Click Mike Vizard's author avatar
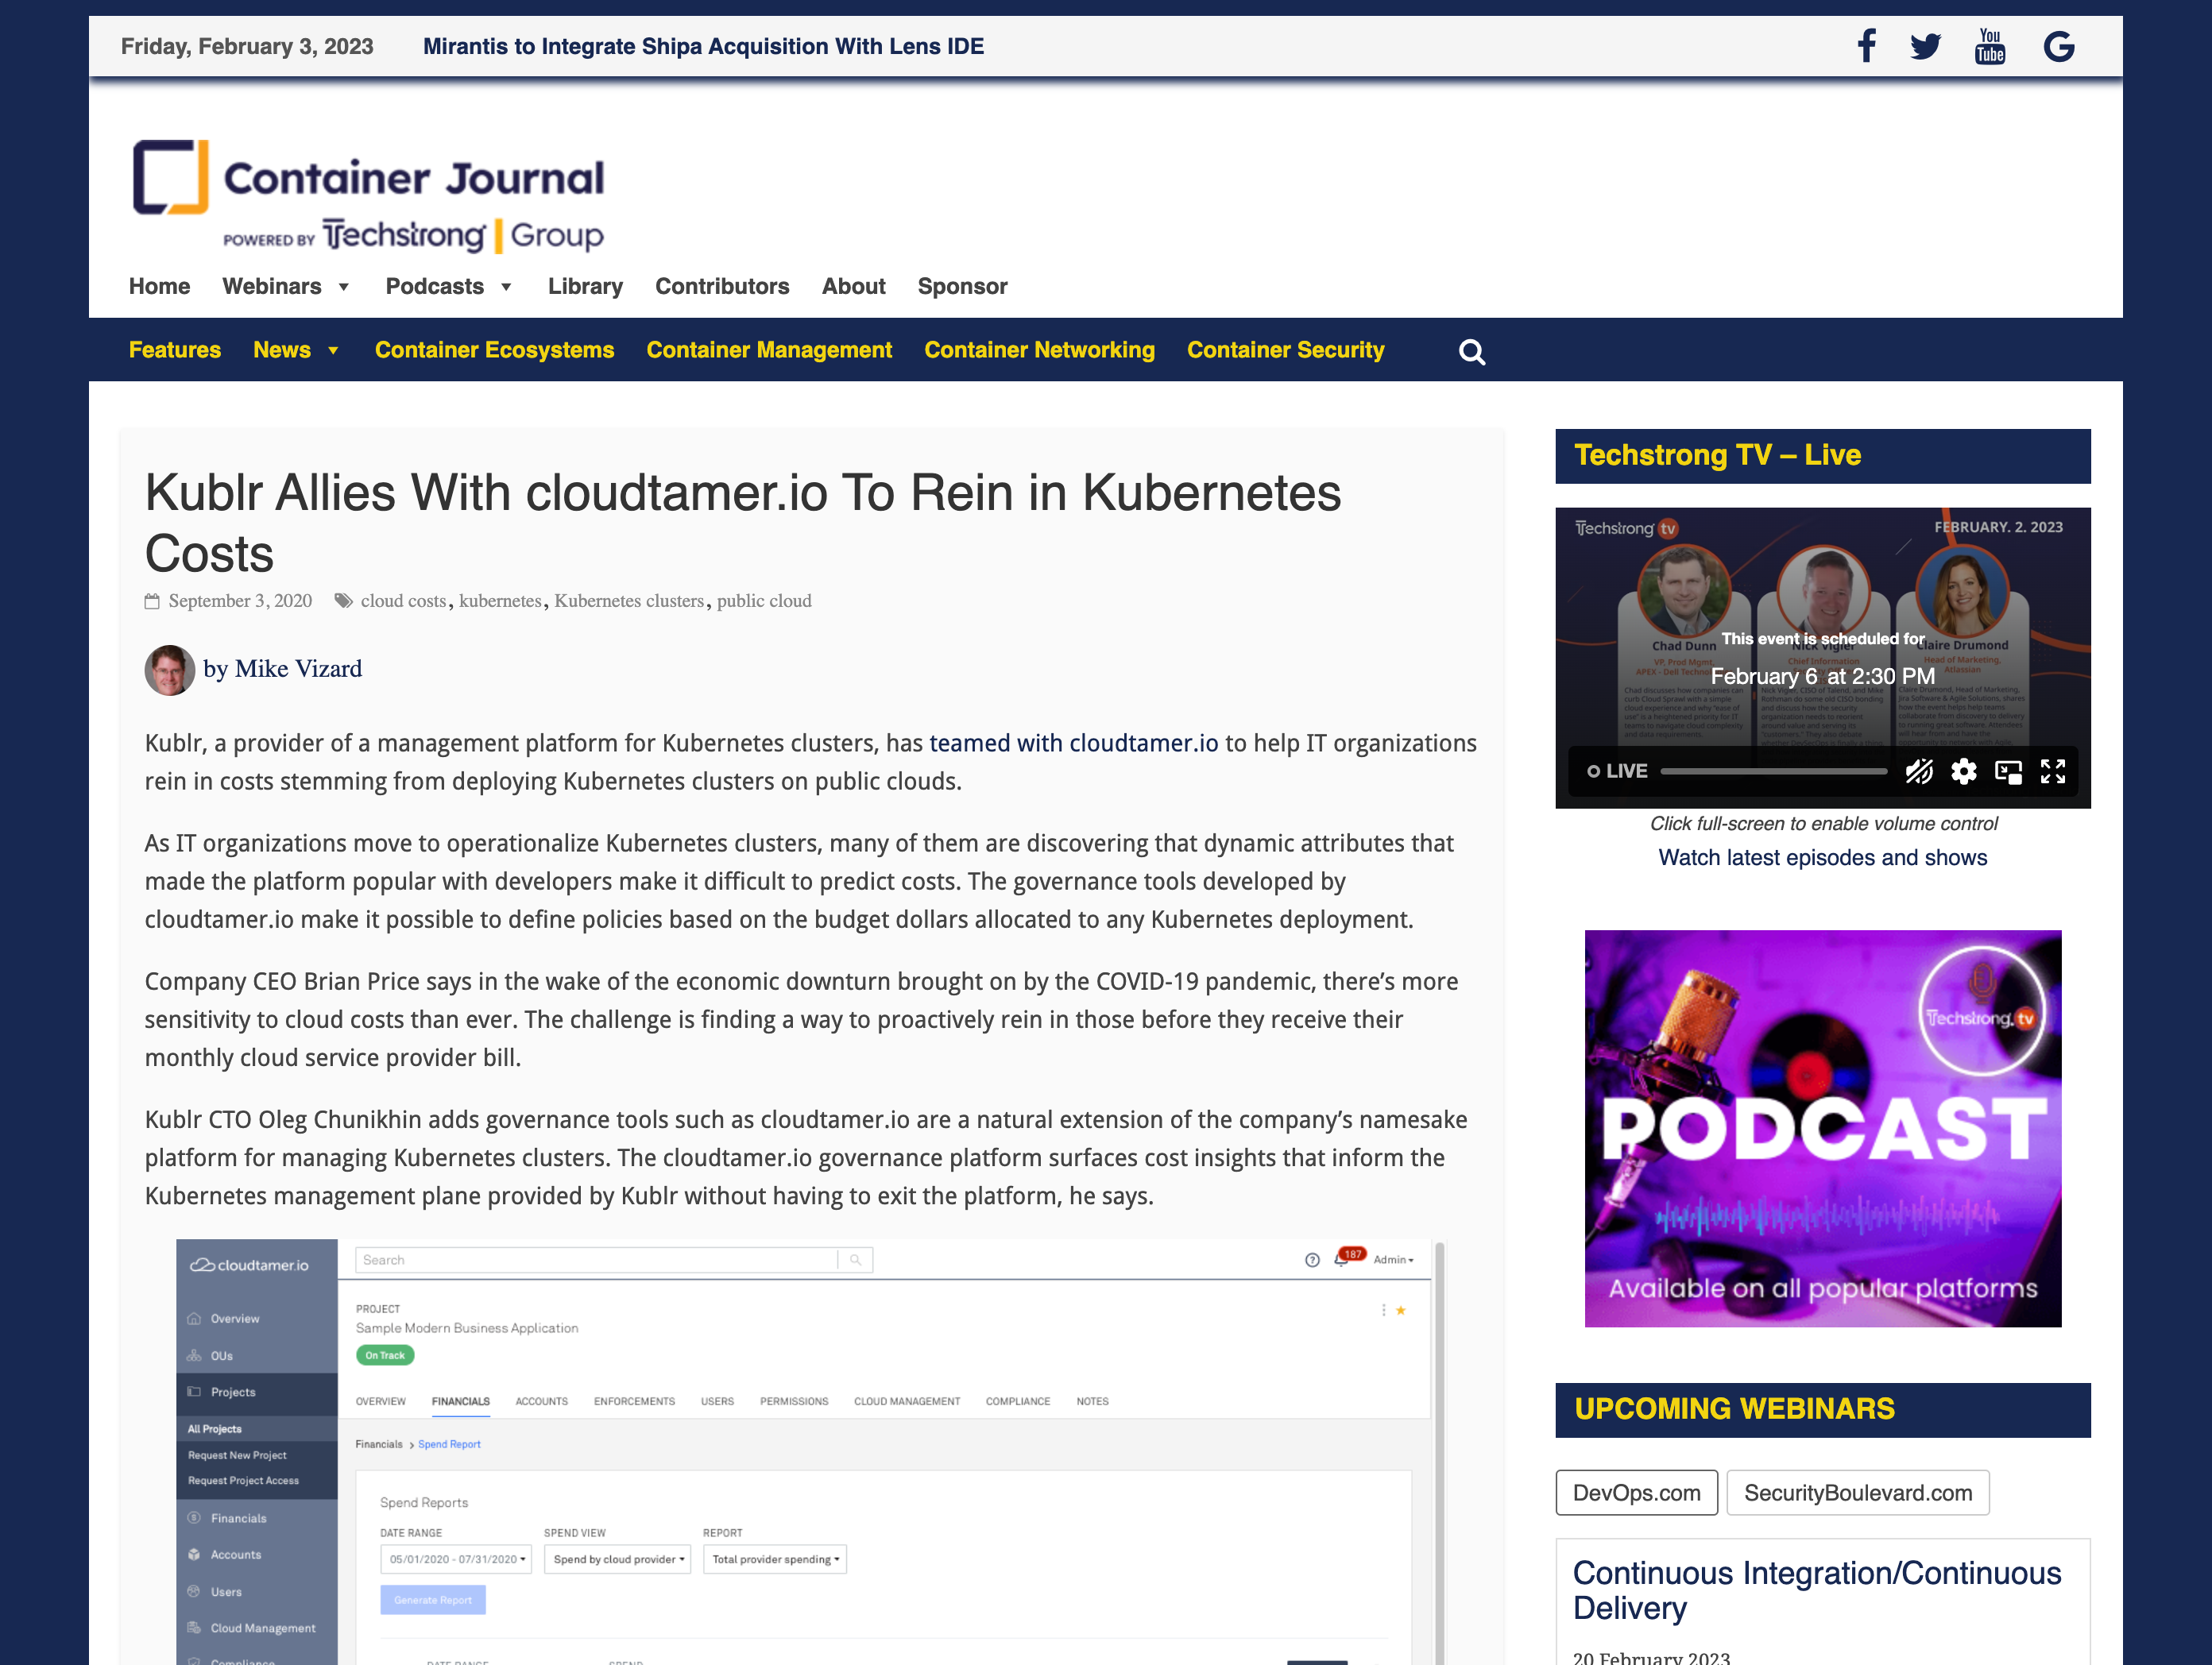 pyautogui.click(x=169, y=669)
